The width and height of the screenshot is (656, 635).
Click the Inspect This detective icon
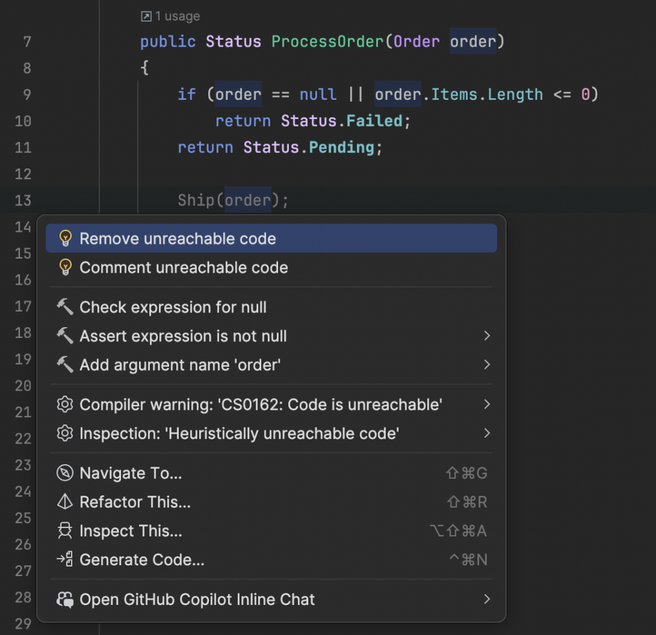coord(65,531)
